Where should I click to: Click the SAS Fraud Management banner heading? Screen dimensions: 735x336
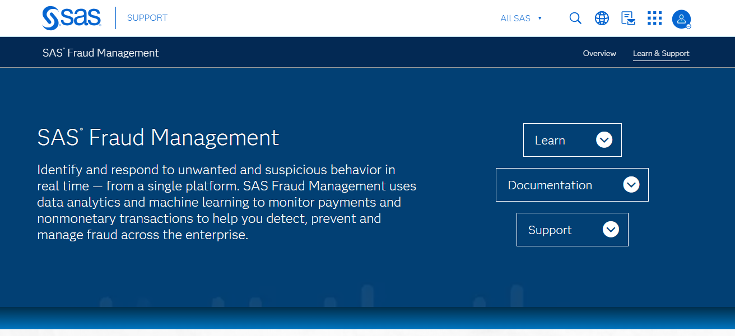(157, 138)
